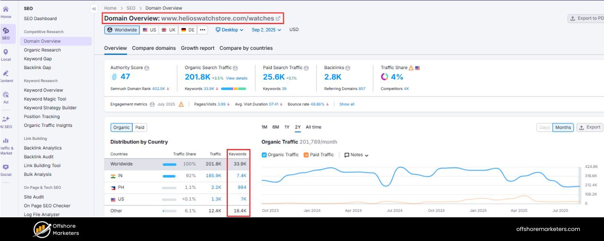Open helioswatchstore.com via the external link icon
The image size is (604, 241).
pyautogui.click(x=278, y=18)
